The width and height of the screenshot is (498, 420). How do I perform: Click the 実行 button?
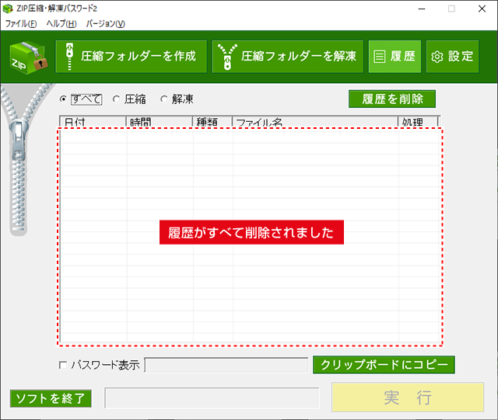point(408,397)
